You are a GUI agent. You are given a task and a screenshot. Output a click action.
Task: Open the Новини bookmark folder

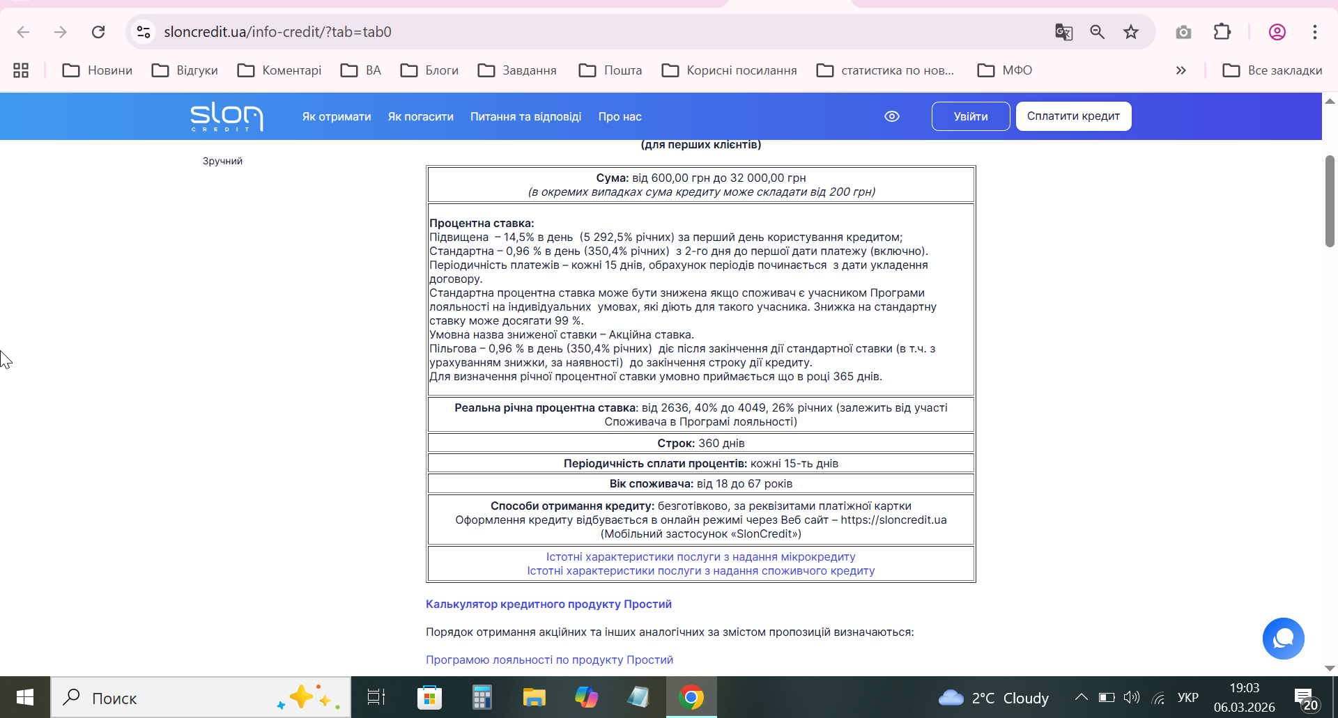(x=97, y=70)
